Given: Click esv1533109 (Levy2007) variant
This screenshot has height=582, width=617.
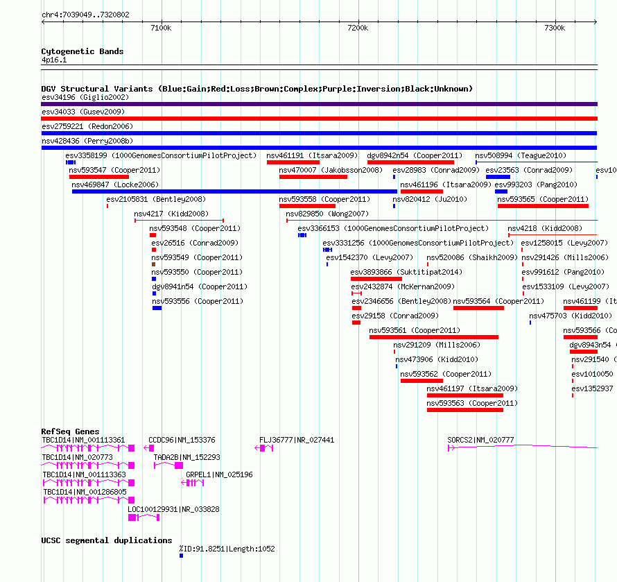Looking at the screenshot, I should 523,293.
